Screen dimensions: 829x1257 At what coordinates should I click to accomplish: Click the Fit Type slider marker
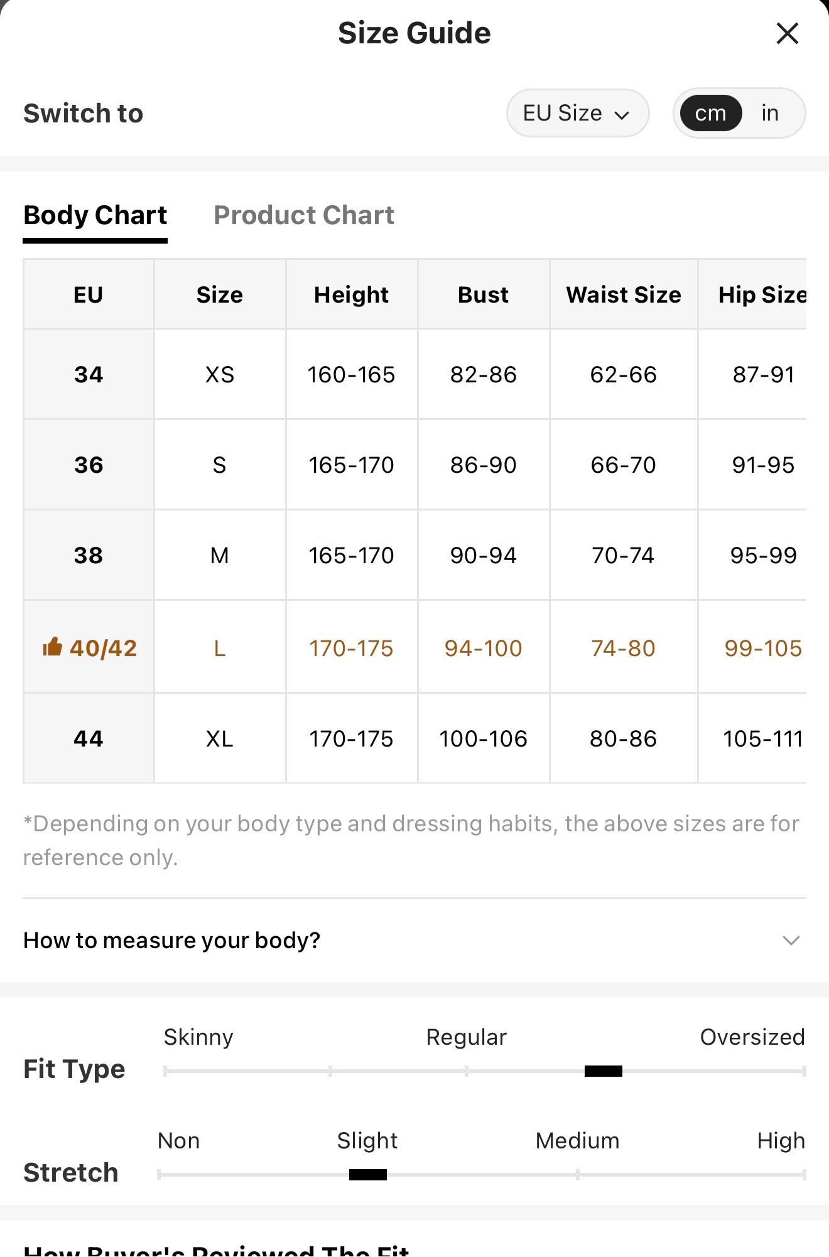(x=603, y=1071)
